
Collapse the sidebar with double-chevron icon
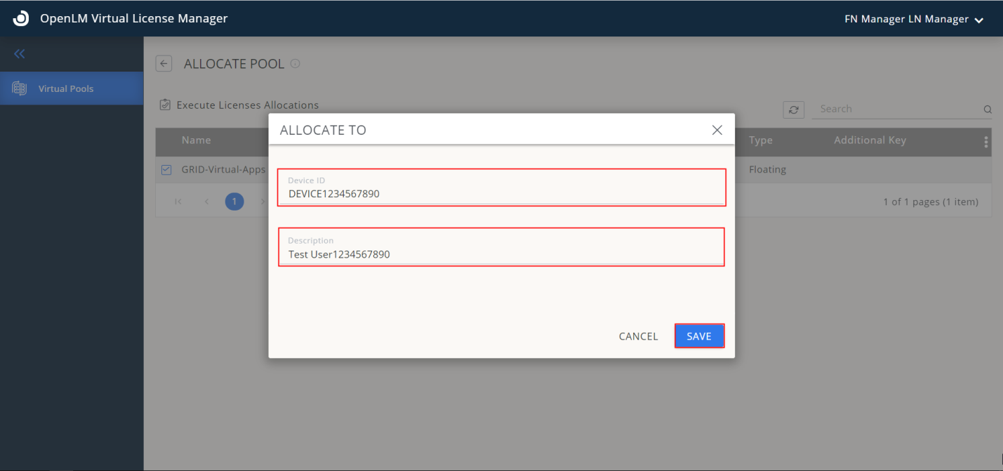(x=20, y=54)
